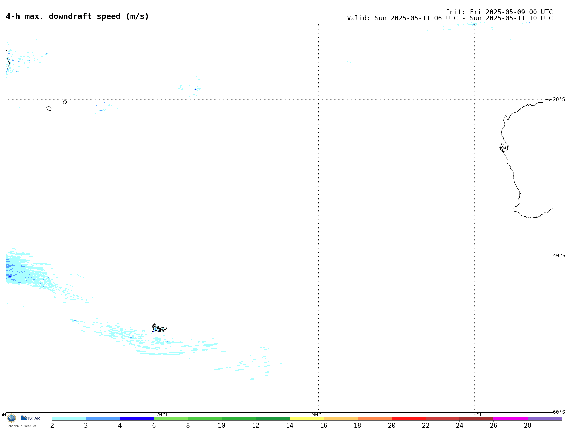Image resolution: width=570 pixels, height=429 pixels.
Task: Click the plot title '4-h max. downdraft speed (m/s)'
Action: [x=77, y=16]
